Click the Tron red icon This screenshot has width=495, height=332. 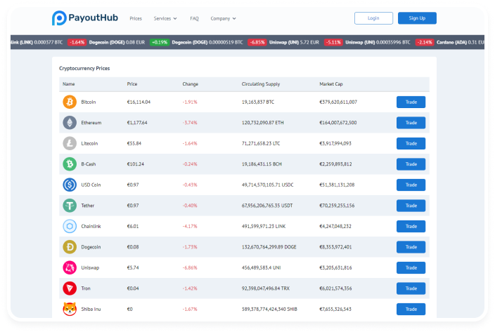tap(69, 288)
